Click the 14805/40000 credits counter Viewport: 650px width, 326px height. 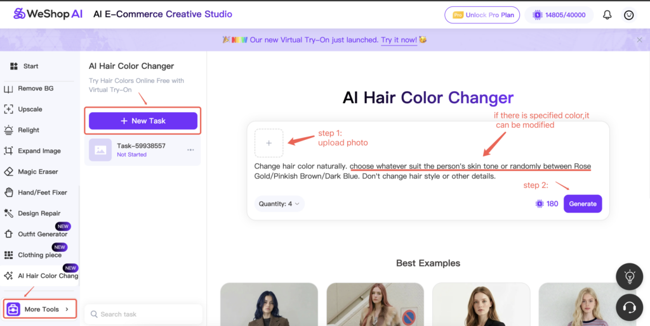point(559,15)
